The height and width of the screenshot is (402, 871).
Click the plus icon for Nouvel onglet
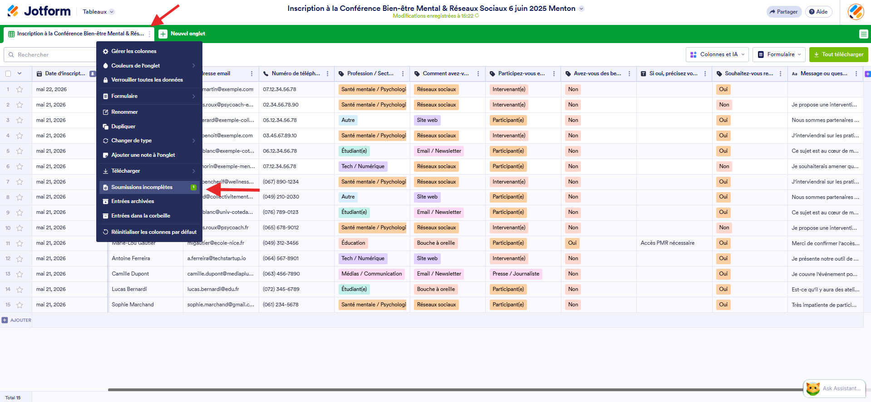(163, 34)
